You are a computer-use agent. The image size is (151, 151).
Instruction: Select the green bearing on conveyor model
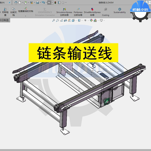(107, 101)
